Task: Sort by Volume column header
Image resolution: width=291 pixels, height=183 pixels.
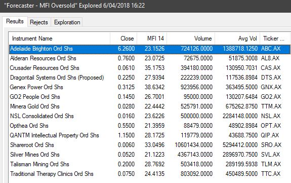Action: [x=191, y=39]
